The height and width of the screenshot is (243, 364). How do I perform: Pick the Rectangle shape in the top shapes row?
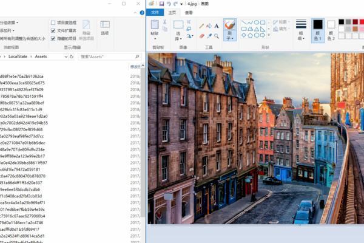[263, 22]
